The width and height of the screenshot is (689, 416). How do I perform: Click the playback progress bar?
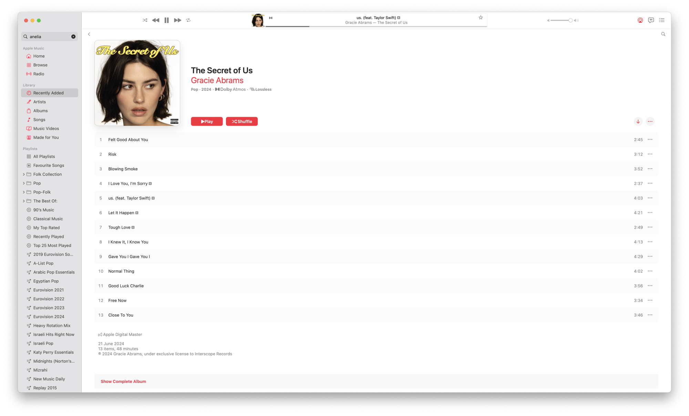(376, 27)
